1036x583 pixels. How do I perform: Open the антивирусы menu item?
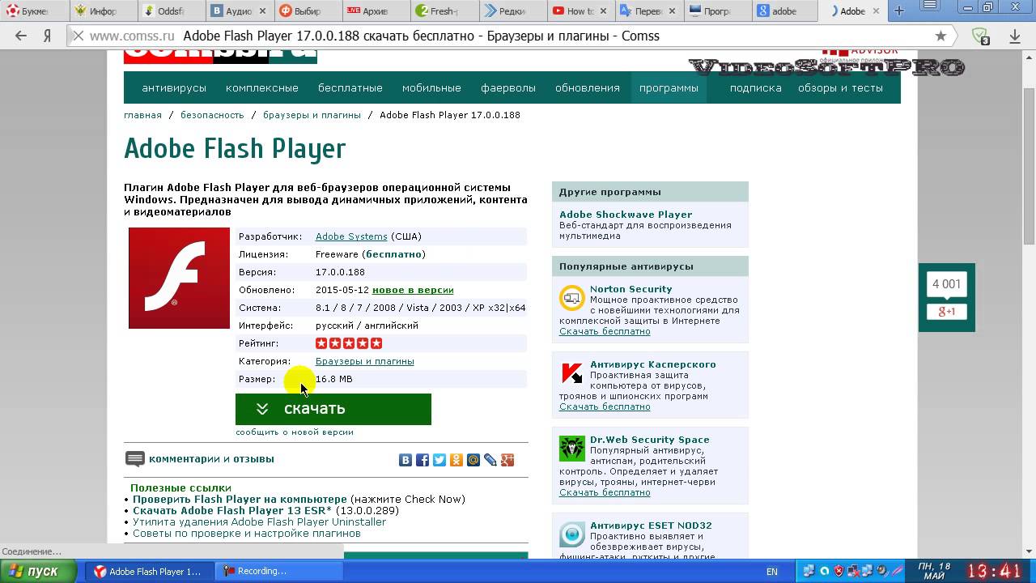click(174, 87)
